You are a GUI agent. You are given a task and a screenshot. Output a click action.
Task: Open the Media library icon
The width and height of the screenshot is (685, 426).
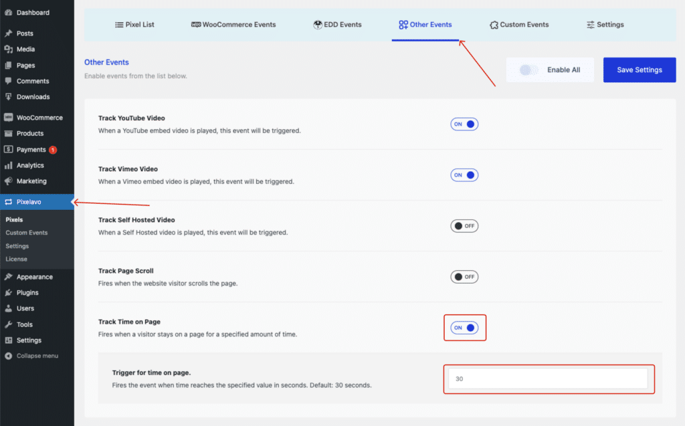[8, 49]
